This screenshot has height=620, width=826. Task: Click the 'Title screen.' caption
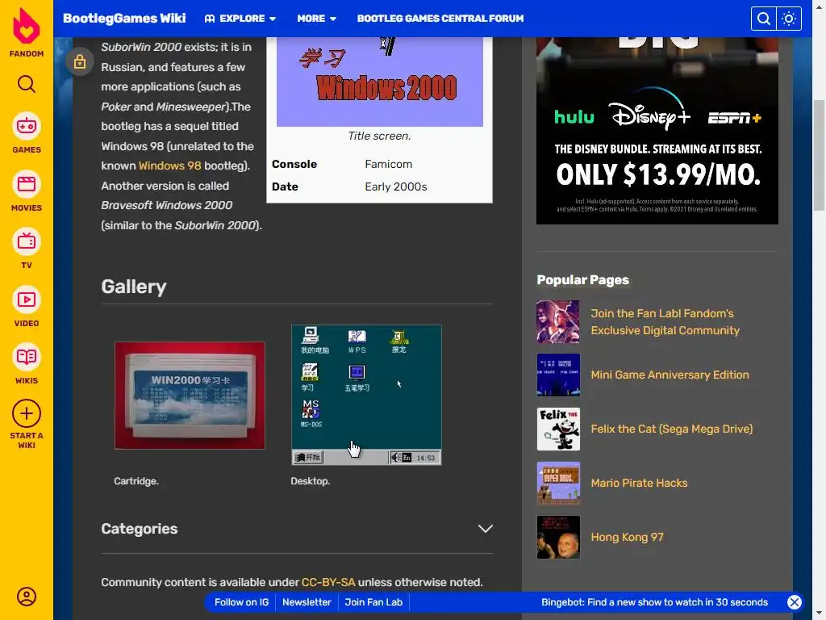(379, 136)
